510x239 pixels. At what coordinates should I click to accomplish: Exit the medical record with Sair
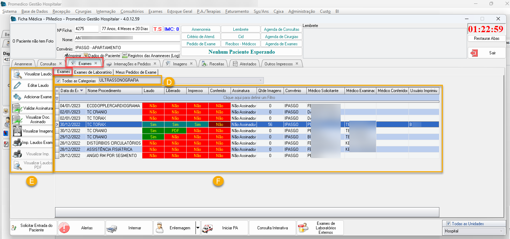pyautogui.click(x=486, y=53)
